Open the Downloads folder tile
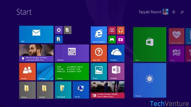The image size is (191, 107). (63, 90)
